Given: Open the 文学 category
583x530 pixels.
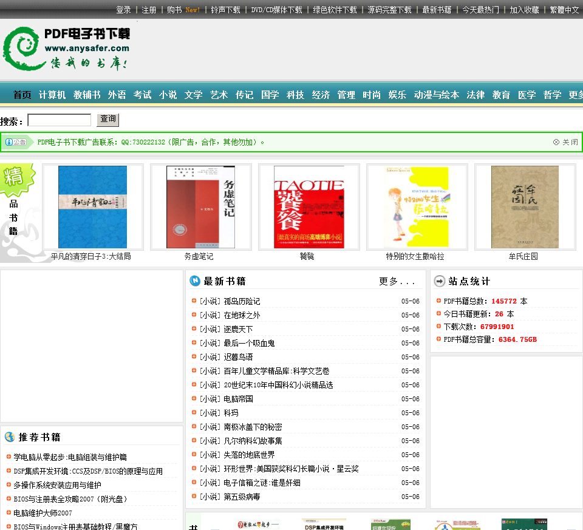Looking at the screenshot, I should coord(193,95).
